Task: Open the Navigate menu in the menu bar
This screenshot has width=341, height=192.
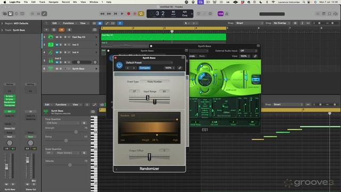Action: pos(53,2)
